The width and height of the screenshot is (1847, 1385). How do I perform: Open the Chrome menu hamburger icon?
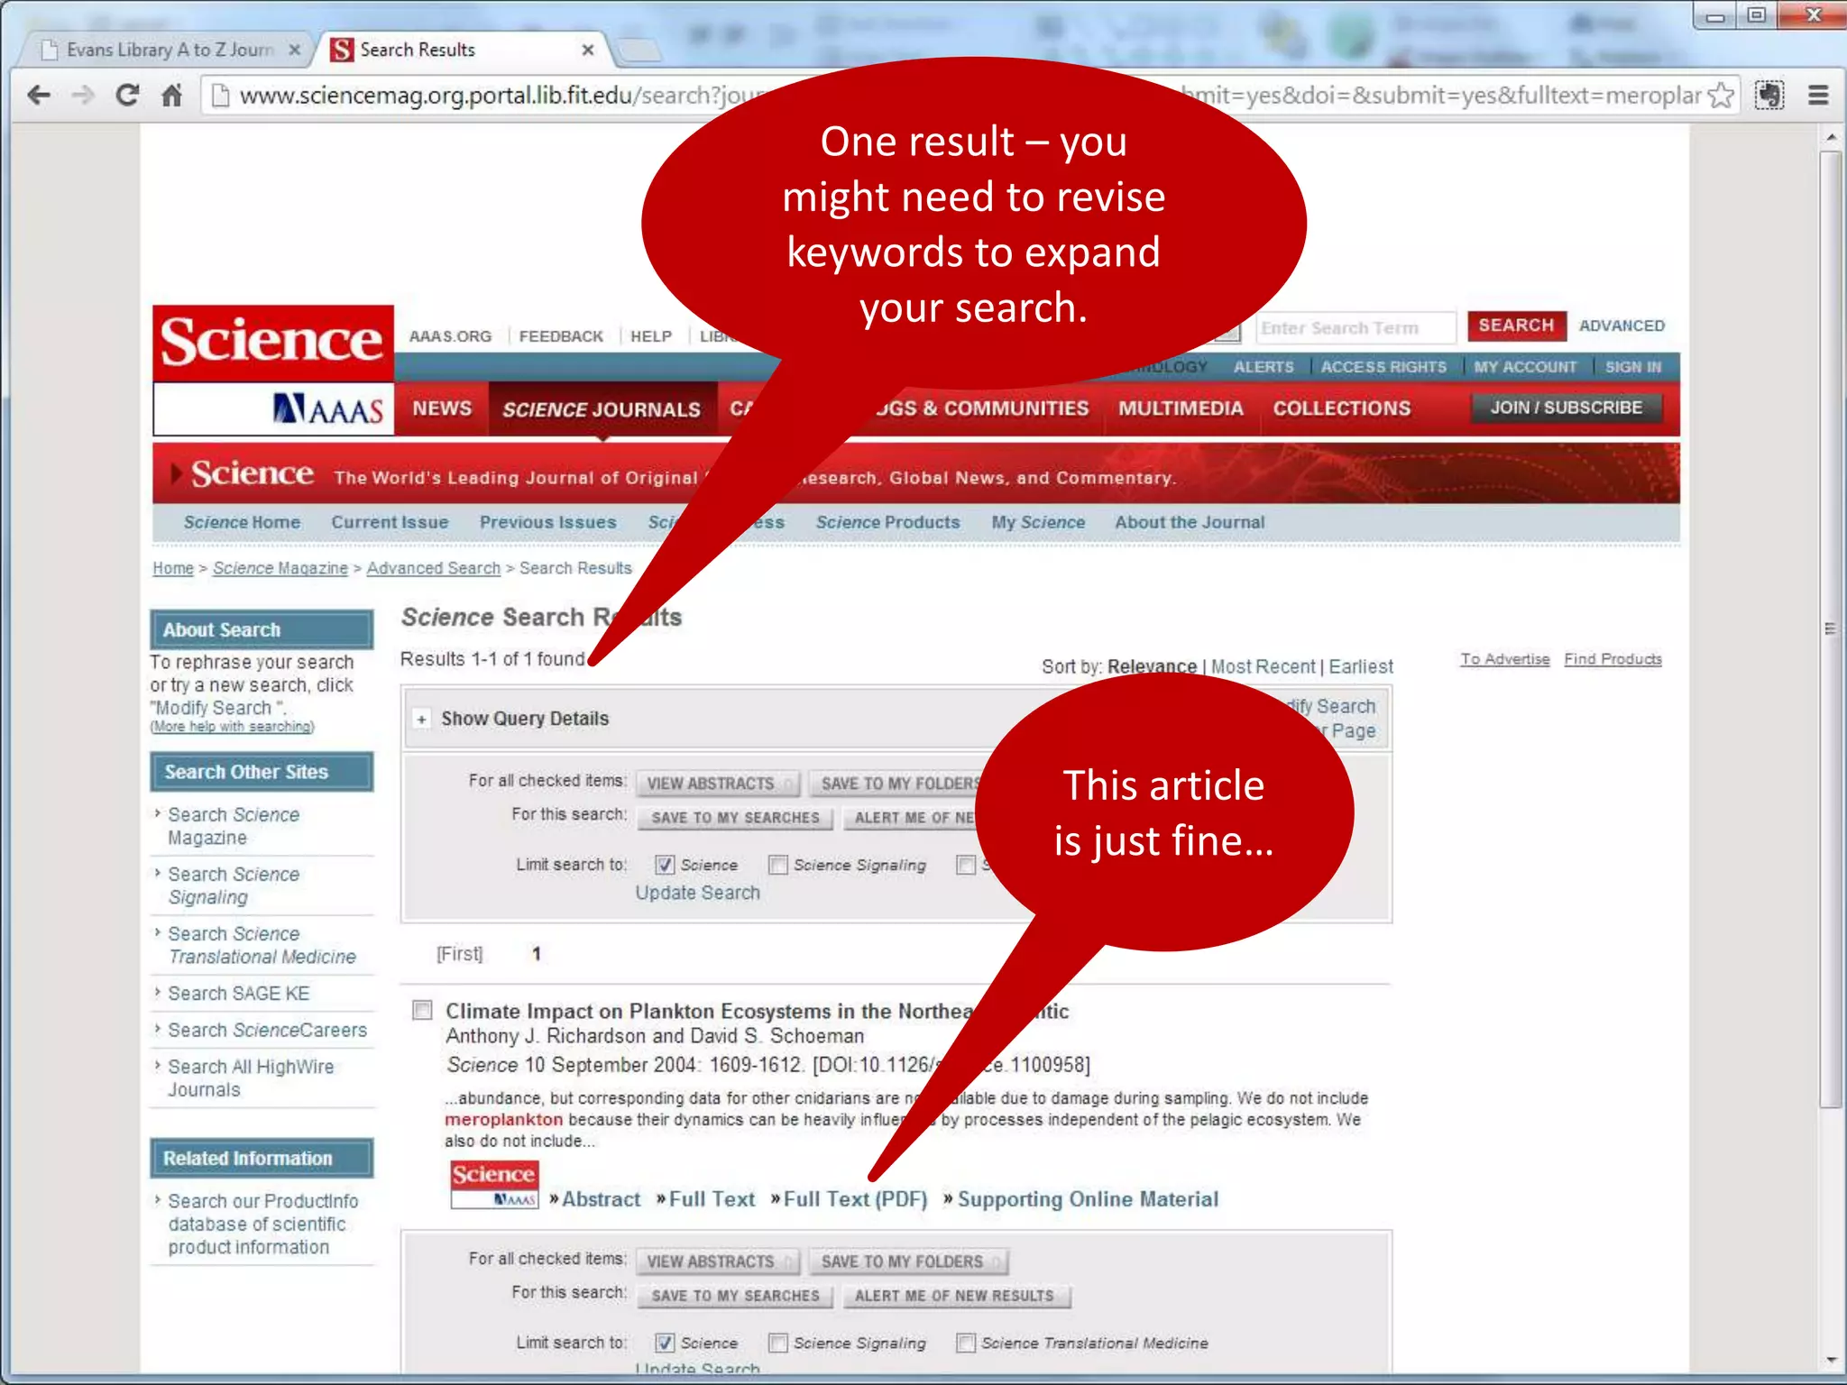point(1818,95)
